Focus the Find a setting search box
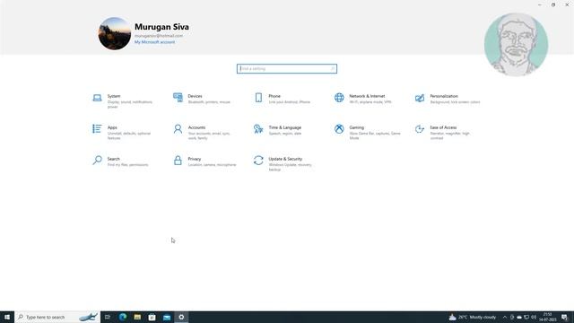The width and height of the screenshot is (574, 323). [287, 68]
